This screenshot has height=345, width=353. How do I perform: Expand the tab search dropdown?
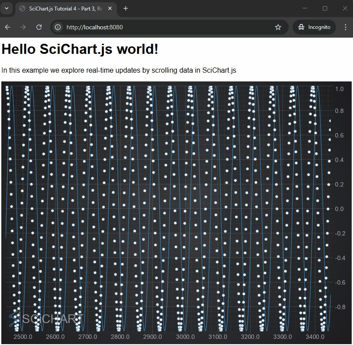(7, 8)
